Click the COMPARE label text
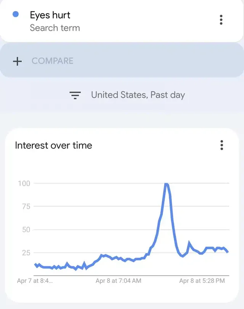The height and width of the screenshot is (309, 244). (52, 61)
